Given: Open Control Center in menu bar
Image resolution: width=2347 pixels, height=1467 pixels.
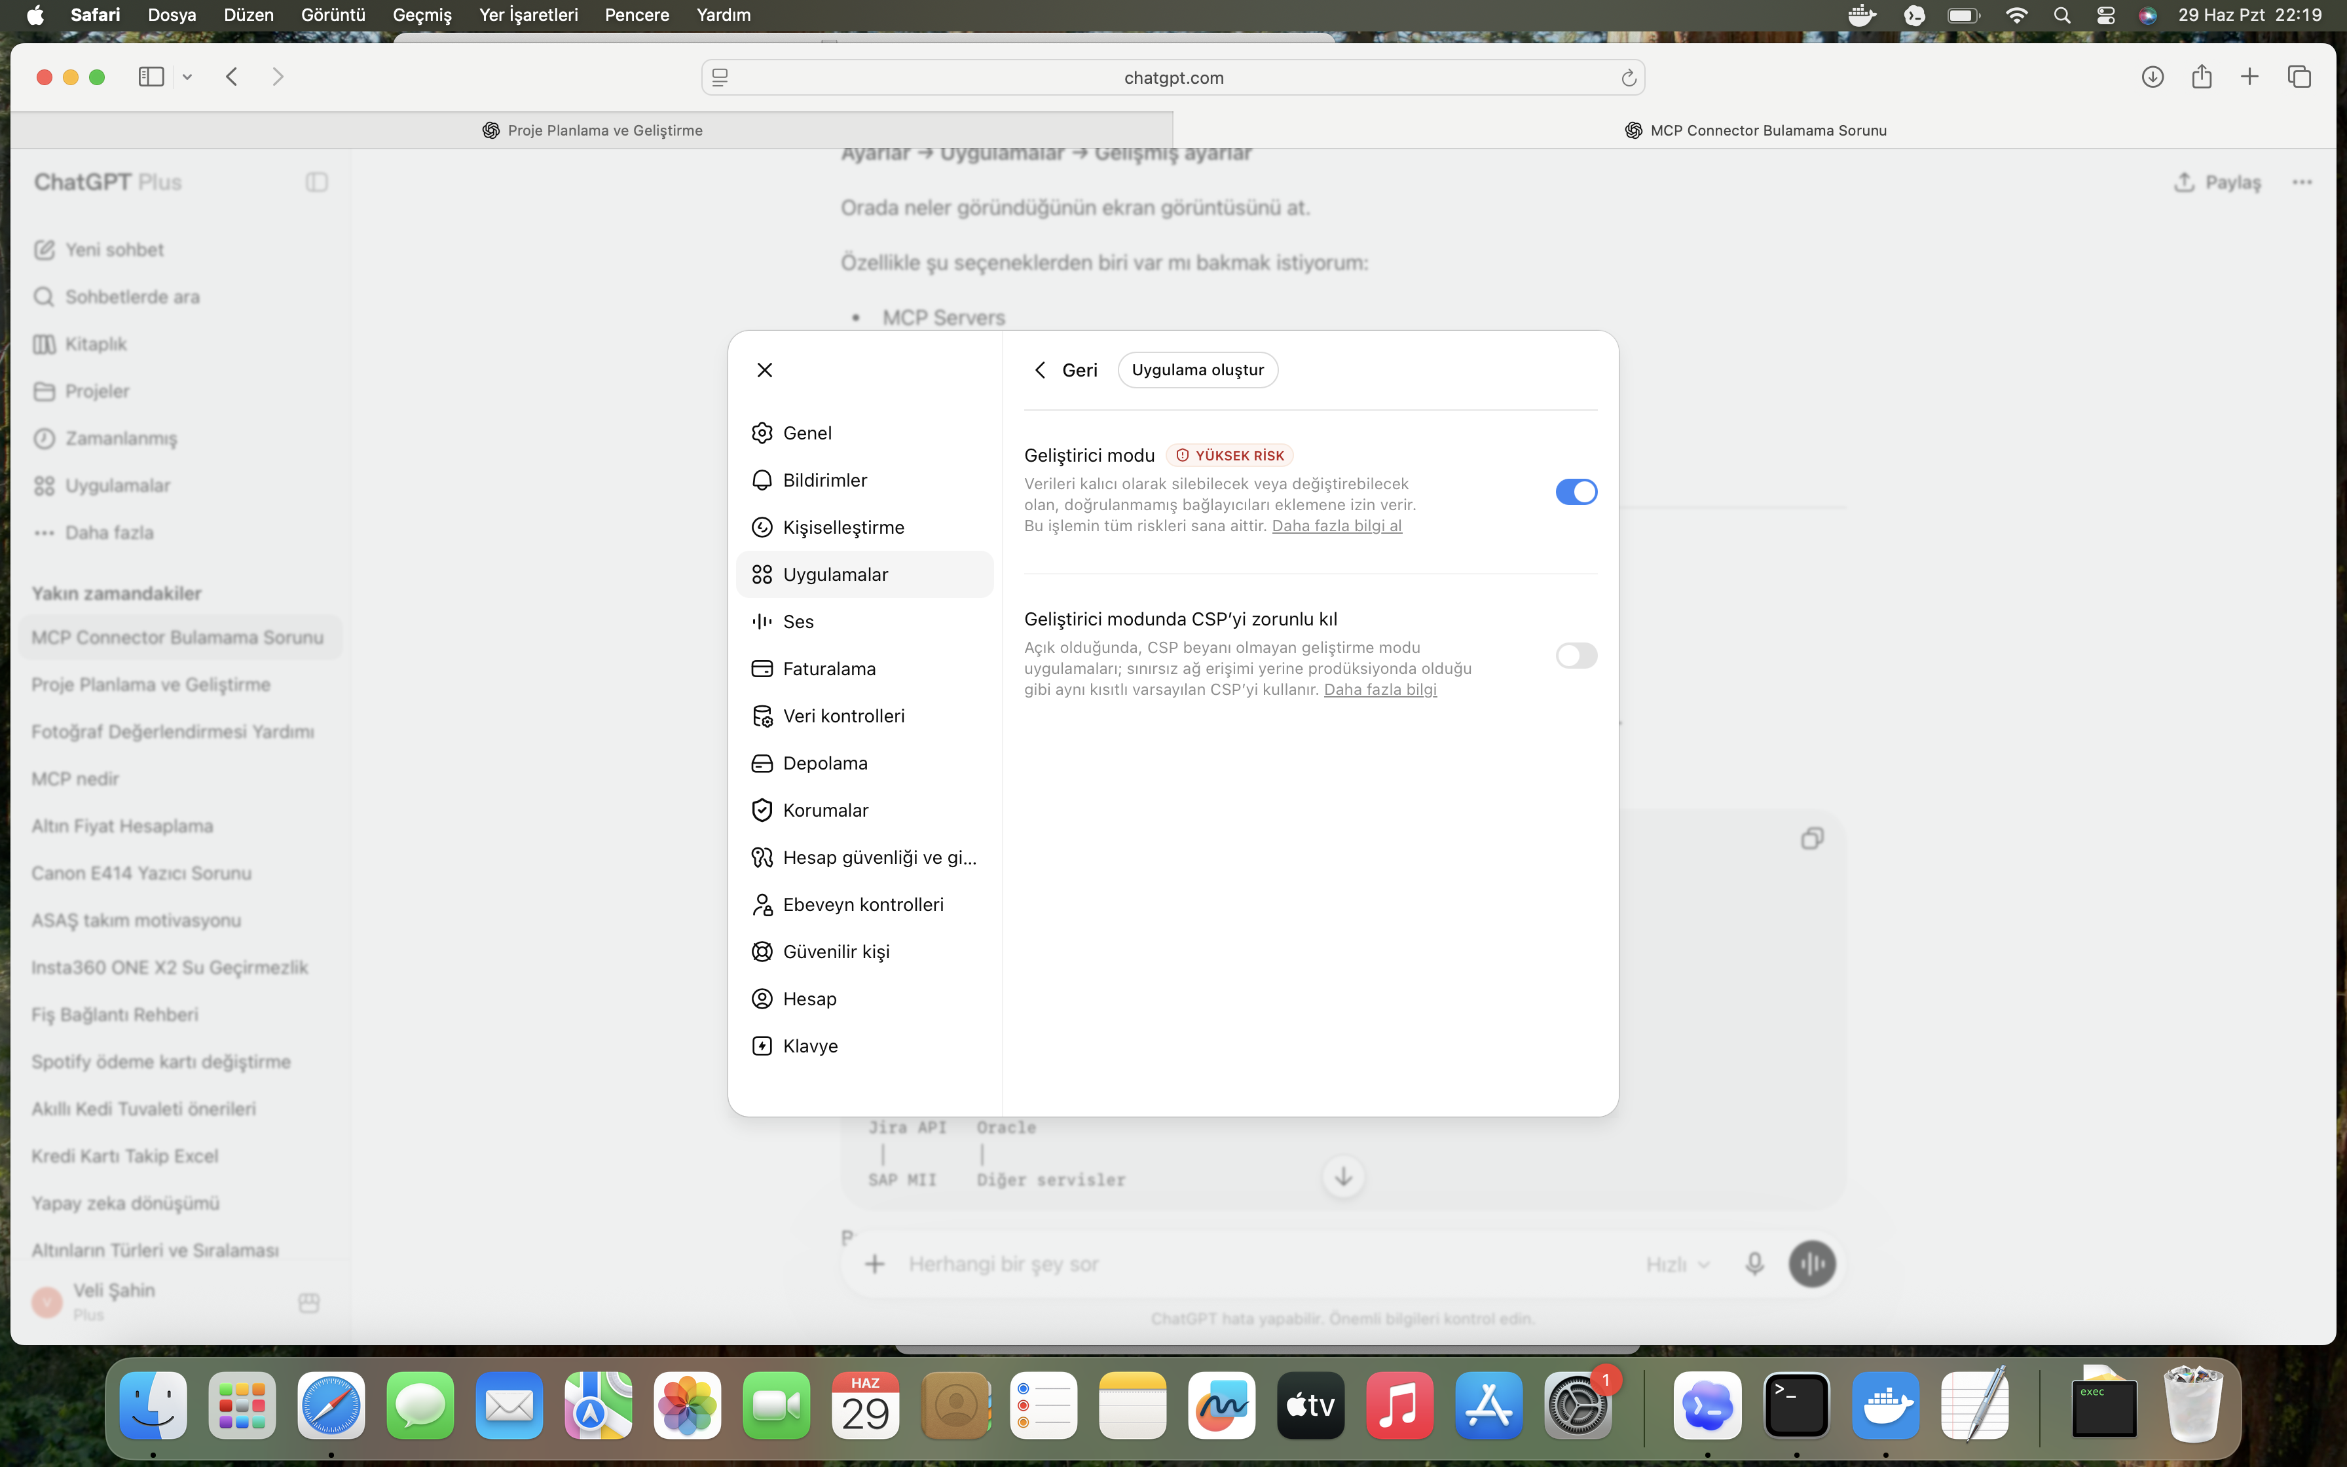Looking at the screenshot, I should (2105, 14).
